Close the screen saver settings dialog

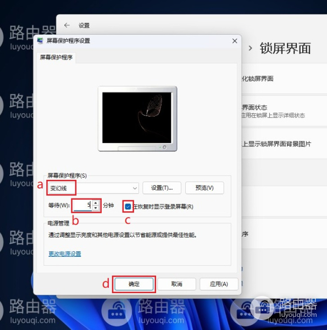tap(235, 41)
